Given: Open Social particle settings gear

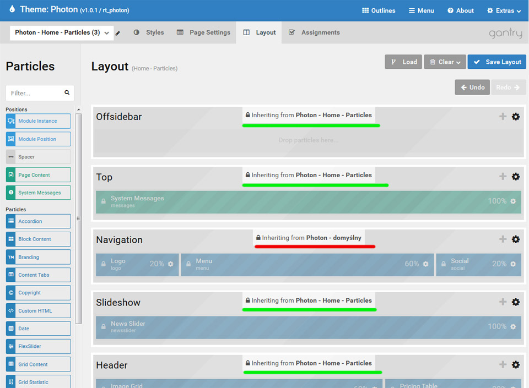Looking at the screenshot, I should coord(513,264).
